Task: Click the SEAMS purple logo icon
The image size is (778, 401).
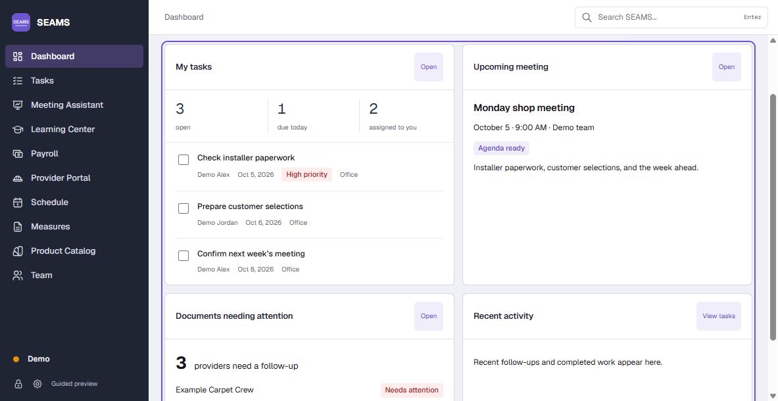Action: 21,22
